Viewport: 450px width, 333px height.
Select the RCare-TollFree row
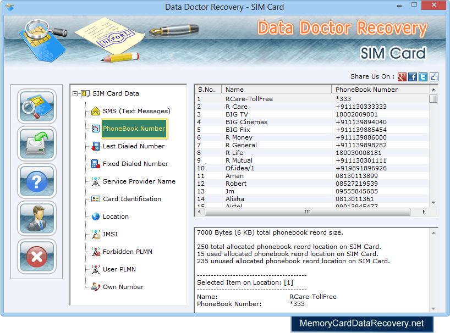click(x=312, y=99)
